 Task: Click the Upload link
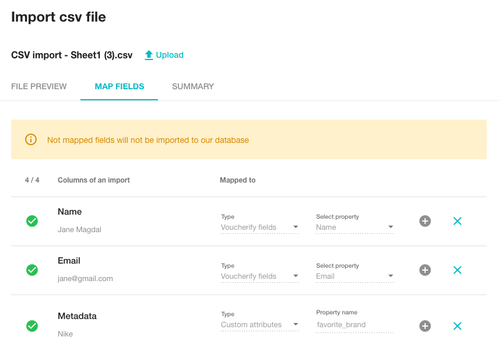[170, 55]
